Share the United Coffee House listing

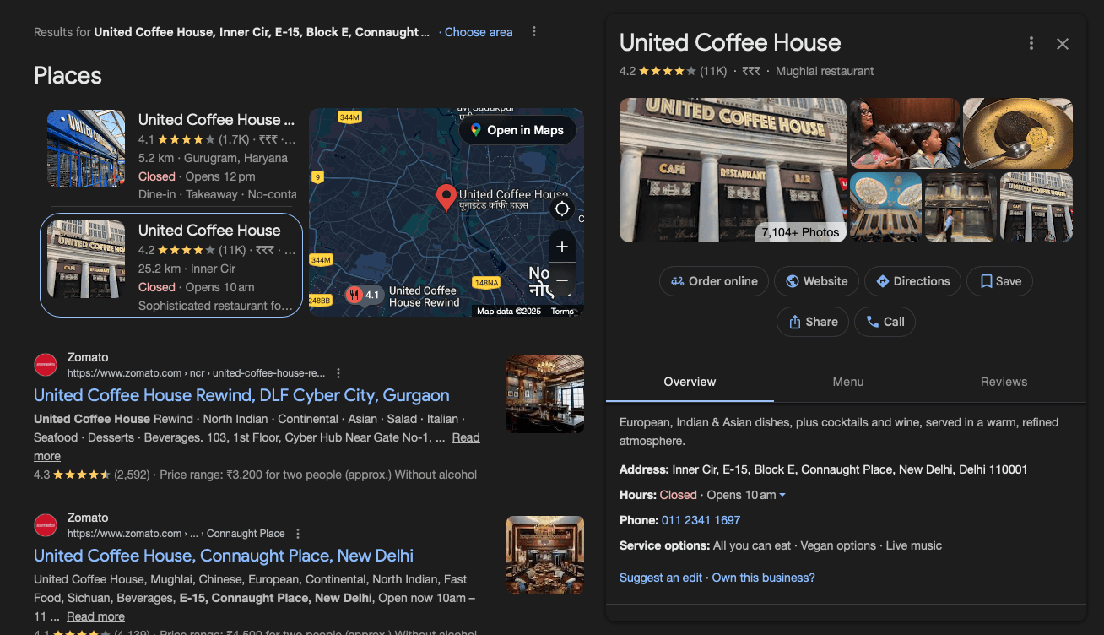pos(813,322)
